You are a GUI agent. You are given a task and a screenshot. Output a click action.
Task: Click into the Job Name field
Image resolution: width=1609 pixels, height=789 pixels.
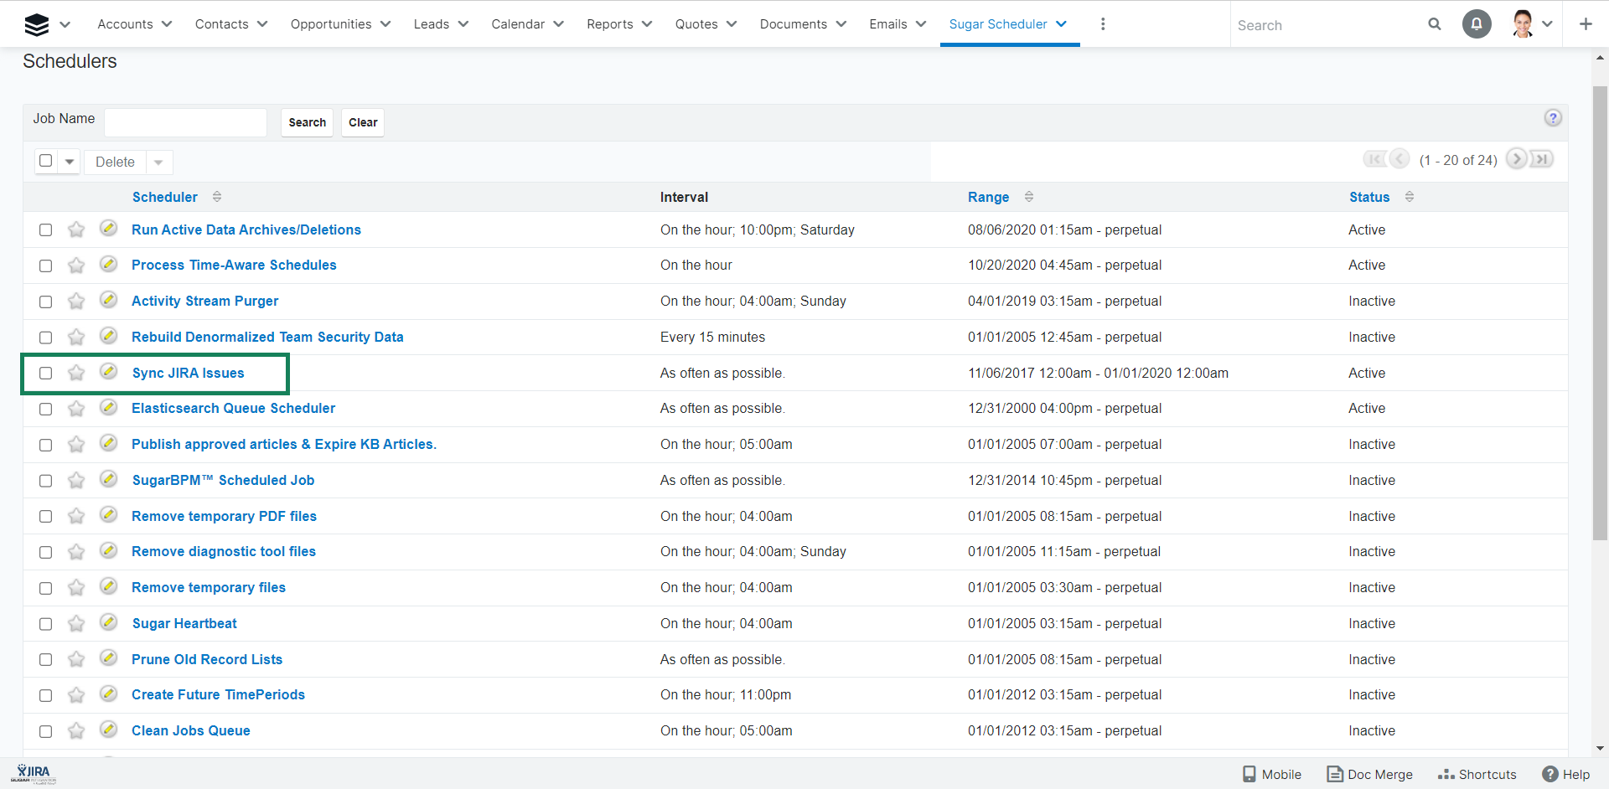[185, 122]
